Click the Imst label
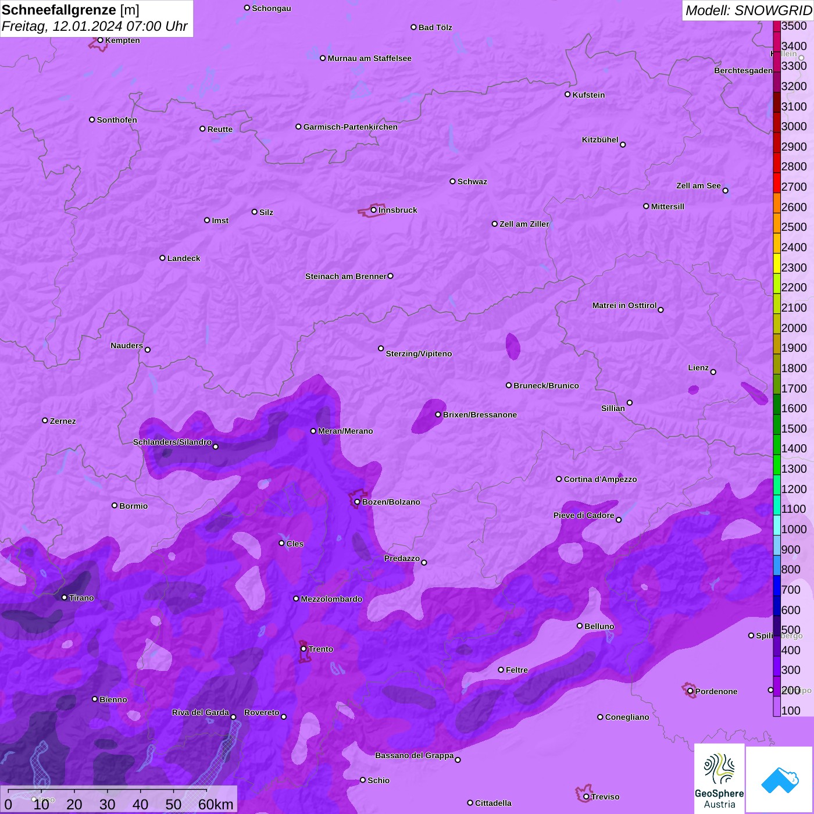Image resolution: width=814 pixels, height=814 pixels. (220, 220)
